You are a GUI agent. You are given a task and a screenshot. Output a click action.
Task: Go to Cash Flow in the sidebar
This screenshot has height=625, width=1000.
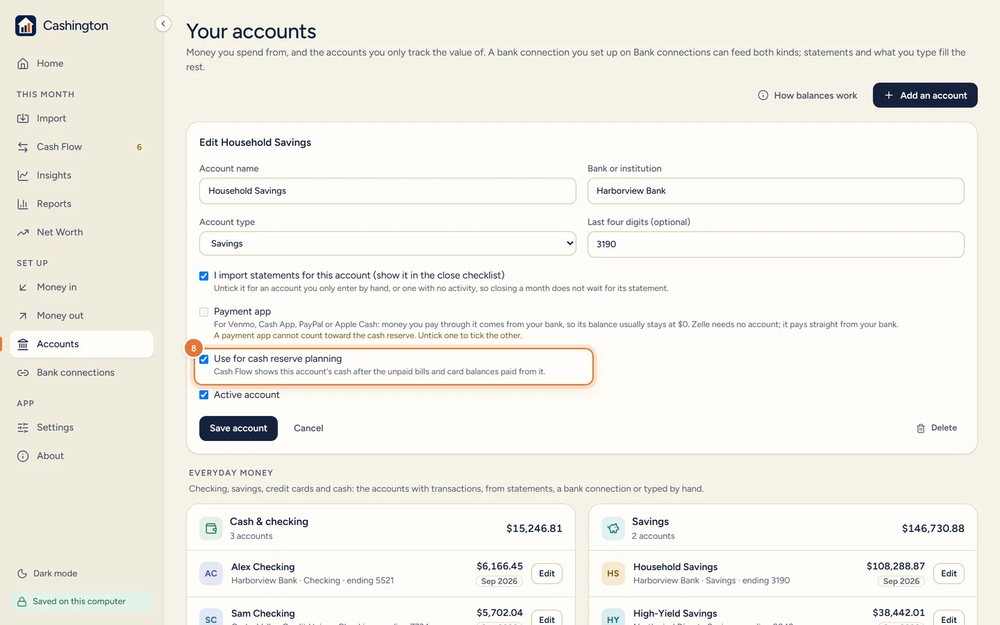(x=82, y=147)
